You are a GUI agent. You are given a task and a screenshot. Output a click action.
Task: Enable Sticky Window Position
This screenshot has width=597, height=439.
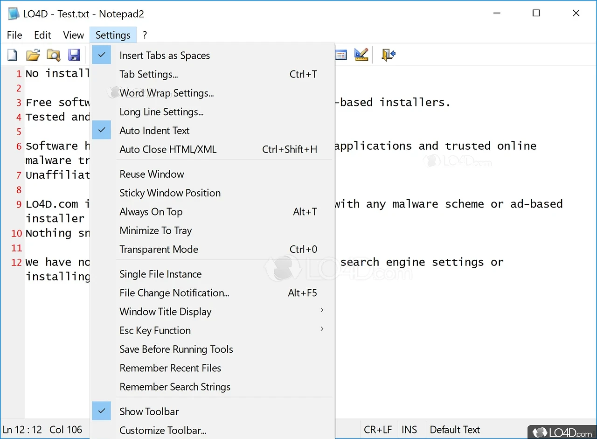point(213,193)
